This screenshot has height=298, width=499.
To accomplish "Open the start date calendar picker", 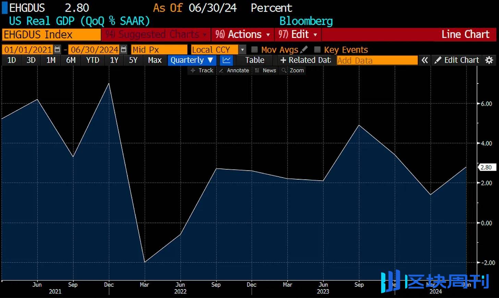I will (x=57, y=50).
